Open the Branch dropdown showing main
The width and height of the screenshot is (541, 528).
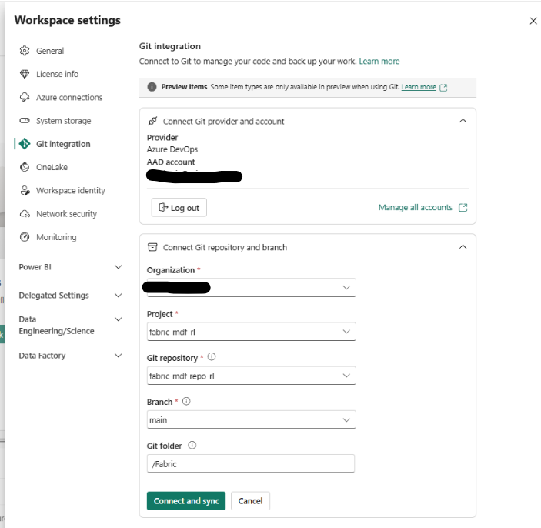251,419
